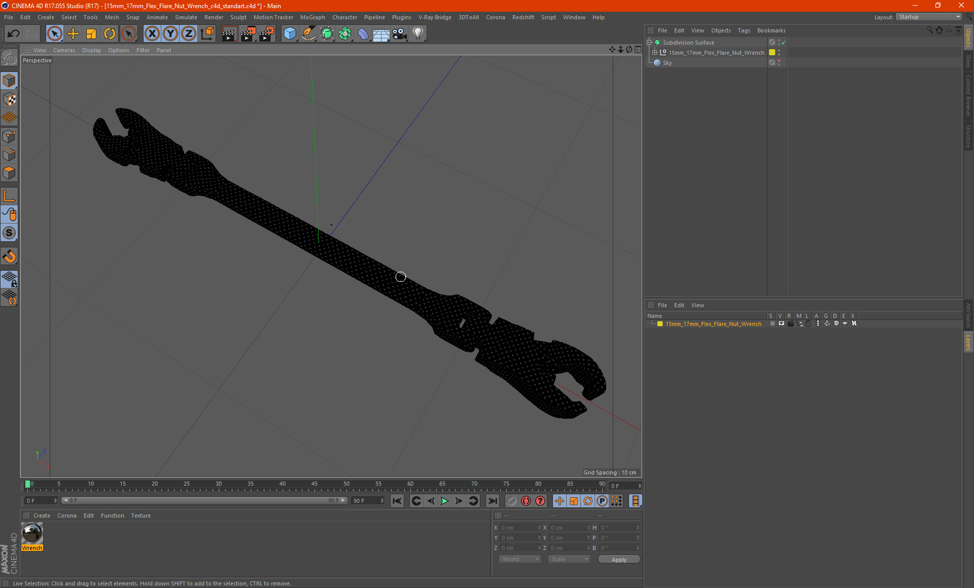
Task: Toggle visibility of Sky object
Action: click(780, 62)
